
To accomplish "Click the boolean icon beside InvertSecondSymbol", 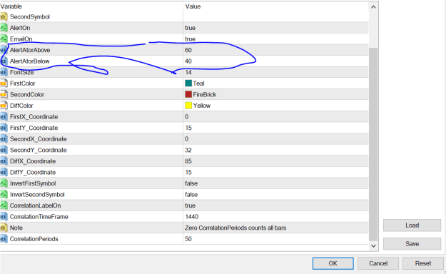I will [4, 194].
